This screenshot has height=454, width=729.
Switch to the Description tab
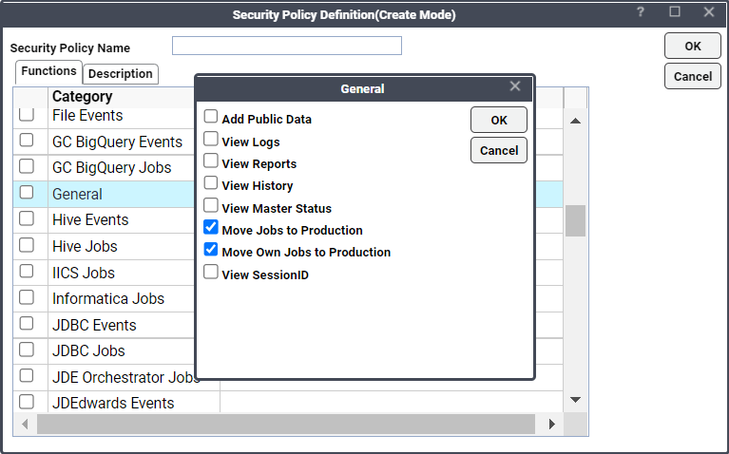[121, 73]
